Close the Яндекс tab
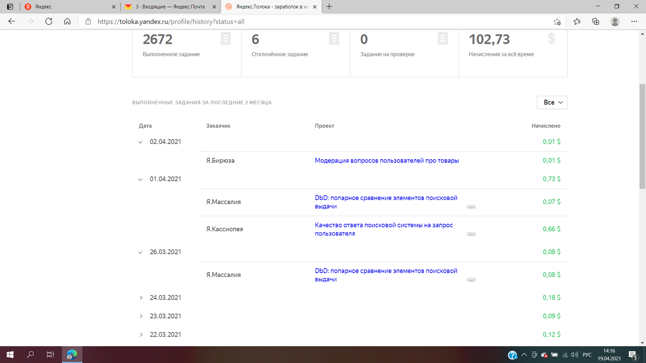This screenshot has width=646, height=363. (113, 7)
